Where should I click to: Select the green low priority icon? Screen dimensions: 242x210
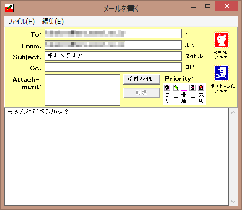tap(176, 87)
